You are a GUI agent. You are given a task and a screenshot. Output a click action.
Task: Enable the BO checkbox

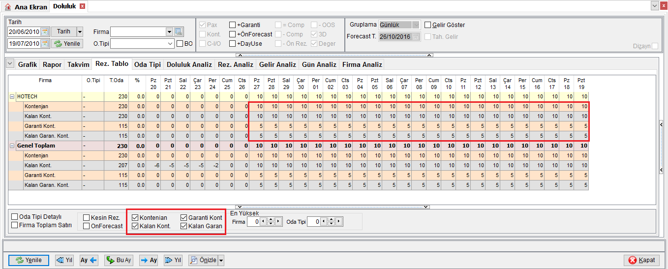coord(180,44)
